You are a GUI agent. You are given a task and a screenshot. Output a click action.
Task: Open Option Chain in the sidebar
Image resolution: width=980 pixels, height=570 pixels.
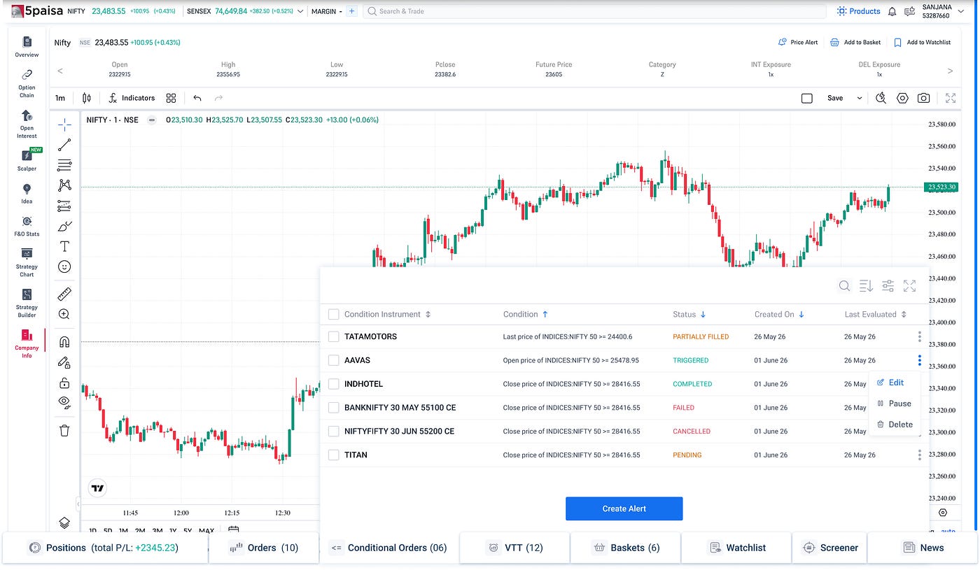[x=27, y=83]
